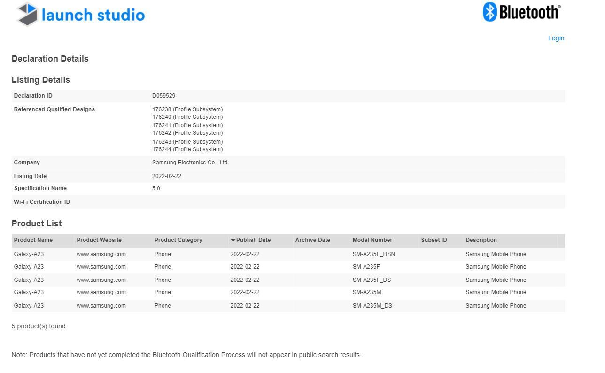Open qualified design 176243 Profile Subsystem
Screen dimensions: 605x373
click(x=187, y=142)
